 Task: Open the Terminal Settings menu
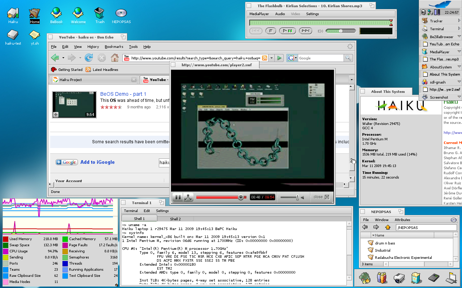[162, 211]
